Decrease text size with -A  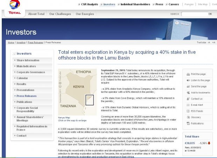click(x=209, y=43)
